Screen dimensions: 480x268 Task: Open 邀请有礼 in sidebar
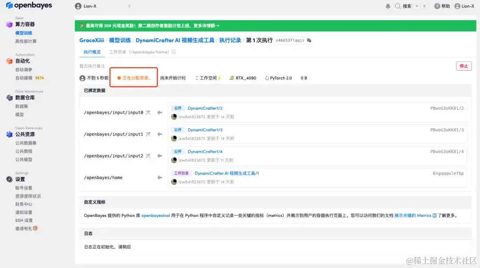[x=26, y=228]
